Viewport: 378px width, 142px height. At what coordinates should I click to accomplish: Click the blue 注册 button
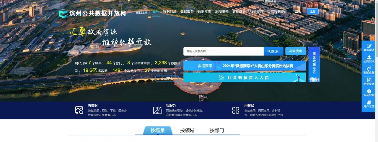pyautogui.click(x=312, y=11)
